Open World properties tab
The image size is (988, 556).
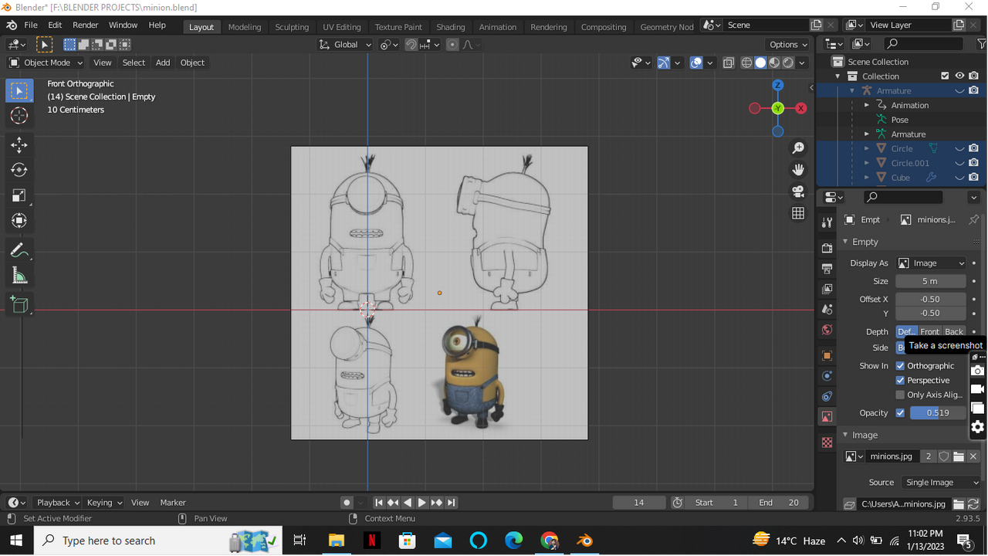(827, 330)
